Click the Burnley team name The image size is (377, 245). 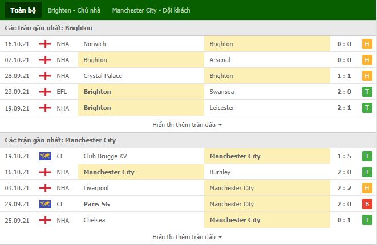pyautogui.click(x=220, y=172)
